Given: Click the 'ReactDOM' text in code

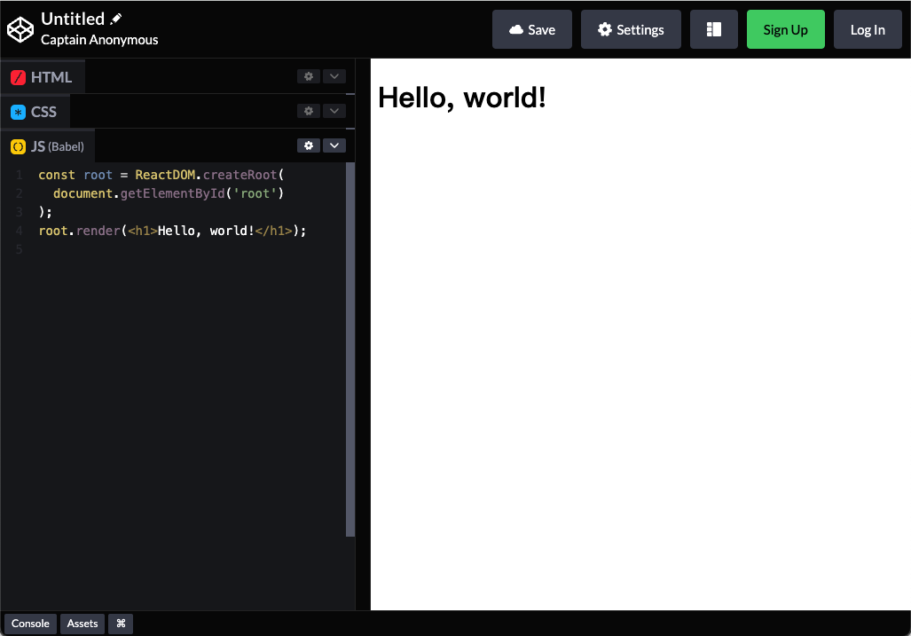Looking at the screenshot, I should 165,175.
